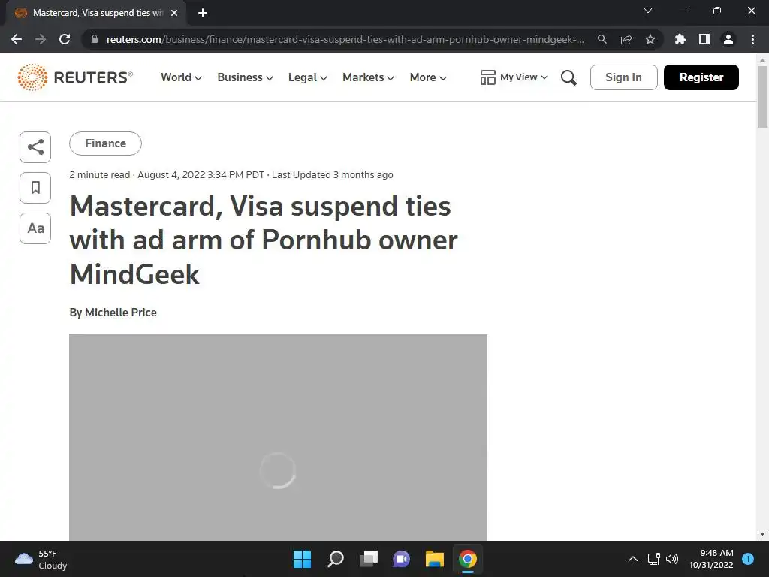Expand the Markets navigation menu
Image resolution: width=769 pixels, height=577 pixels.
coord(368,77)
